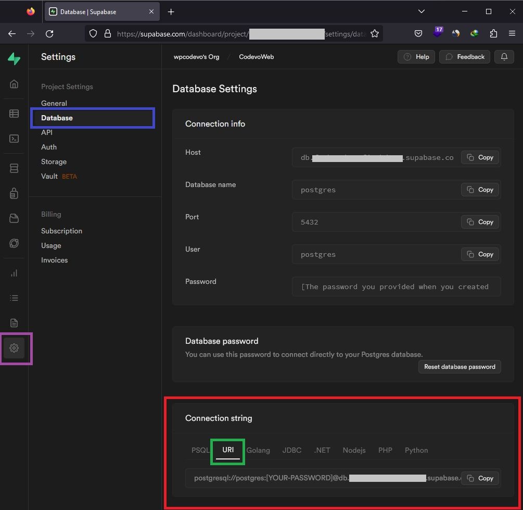Open Invoices under Billing
Screen dimensions: 523x510
[x=54, y=260]
